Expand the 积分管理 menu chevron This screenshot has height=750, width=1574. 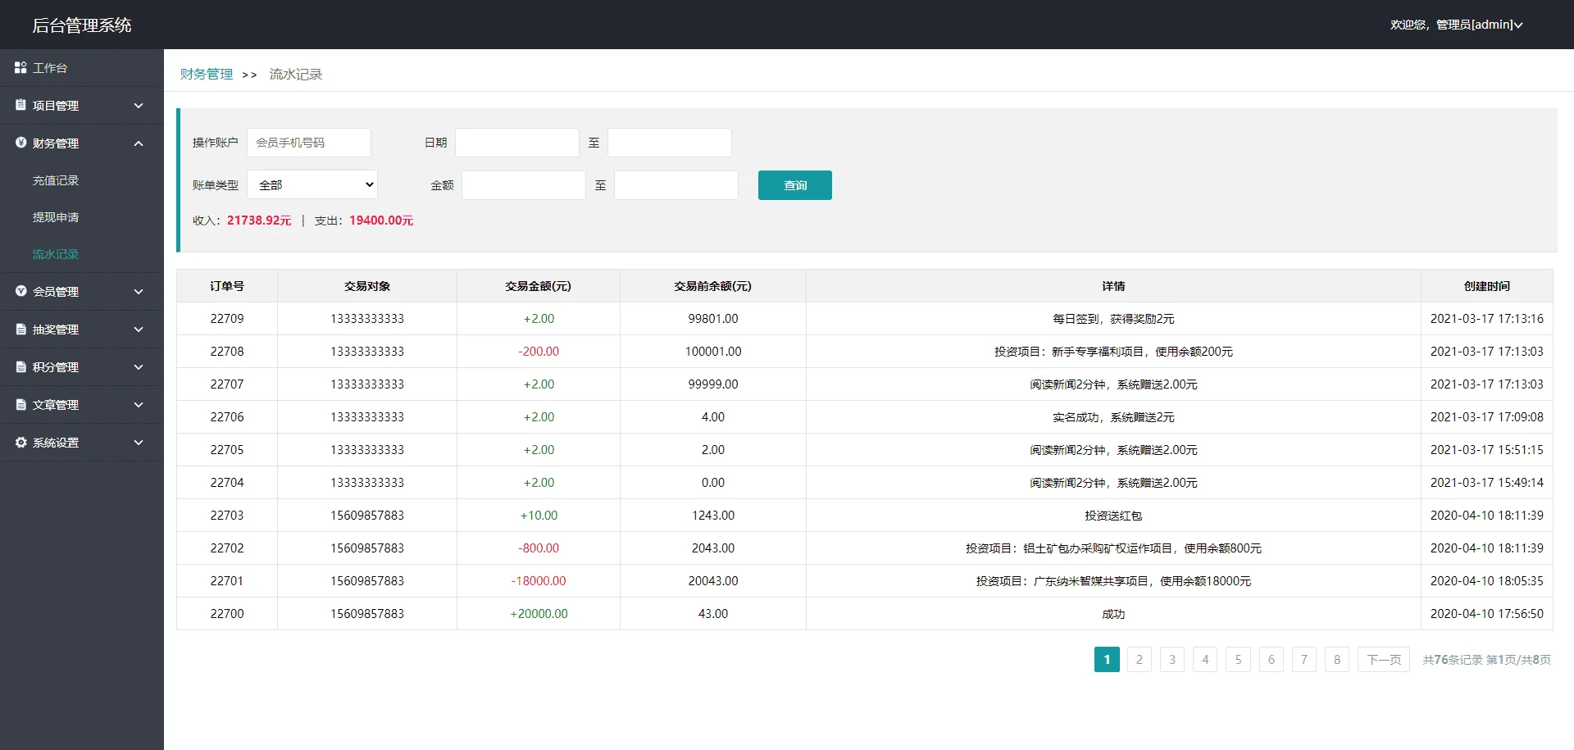[x=139, y=367]
